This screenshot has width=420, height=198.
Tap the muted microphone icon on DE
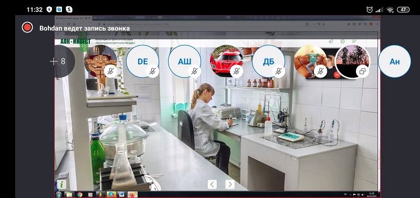click(152, 71)
